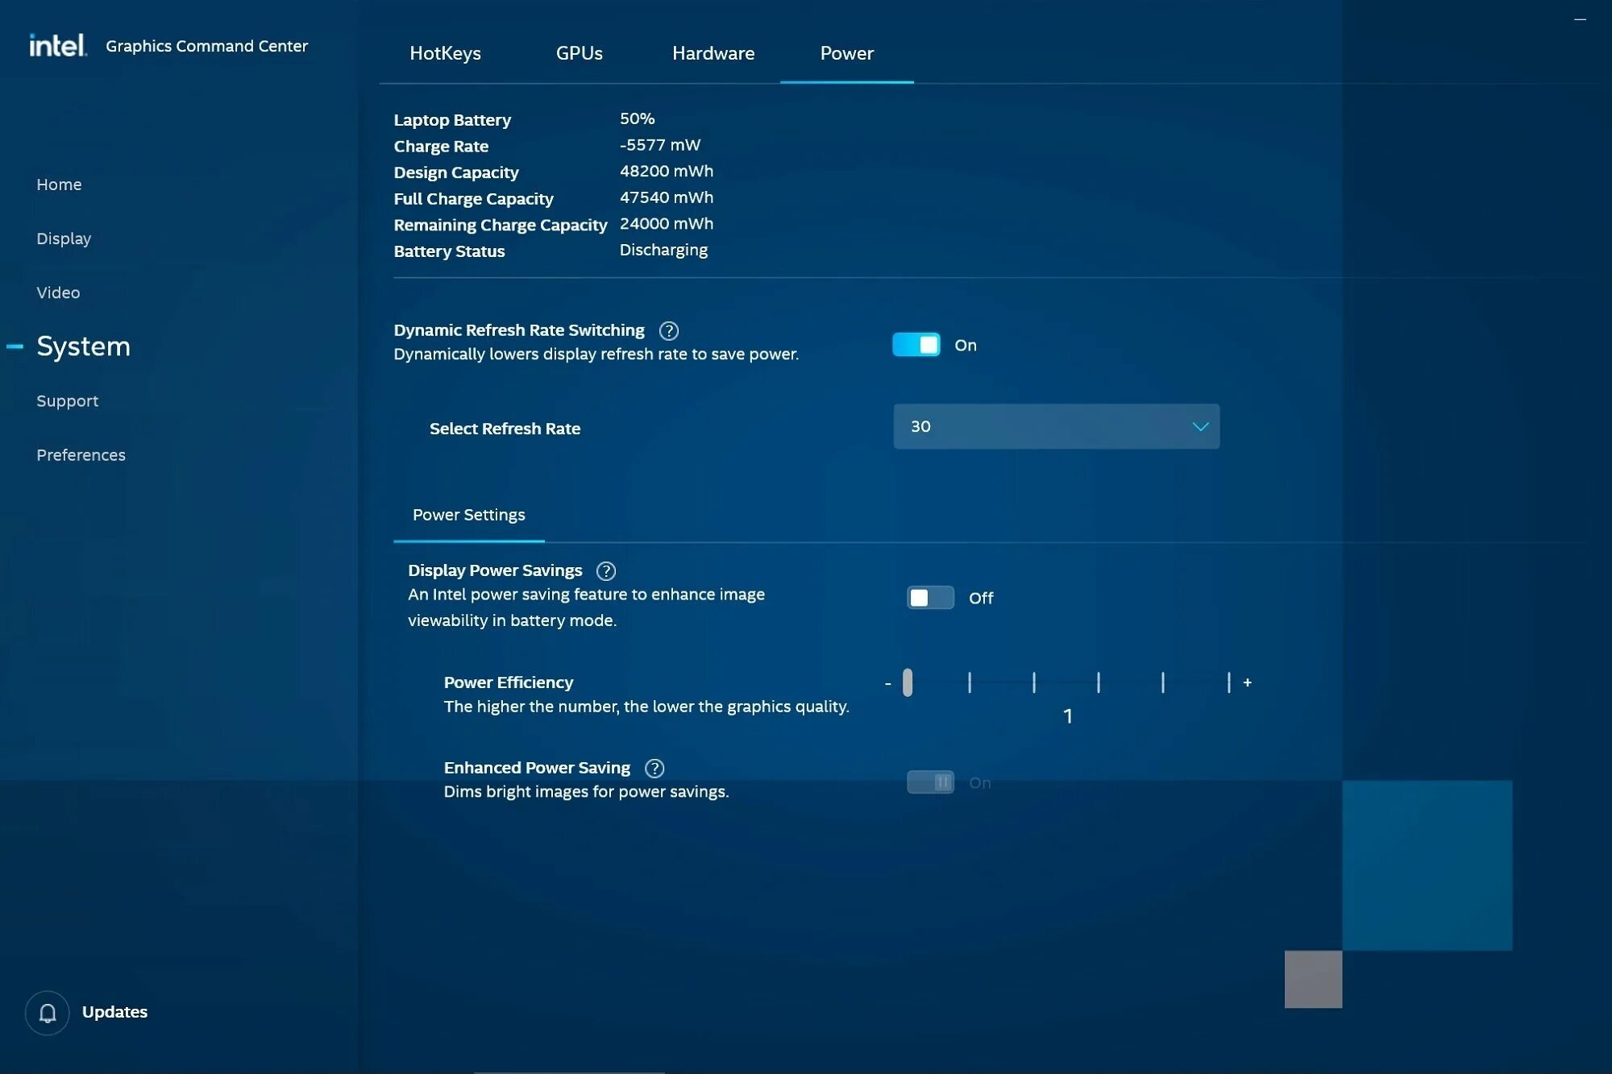Open Enhanced Power Saving help icon
The width and height of the screenshot is (1612, 1074).
coord(654,769)
